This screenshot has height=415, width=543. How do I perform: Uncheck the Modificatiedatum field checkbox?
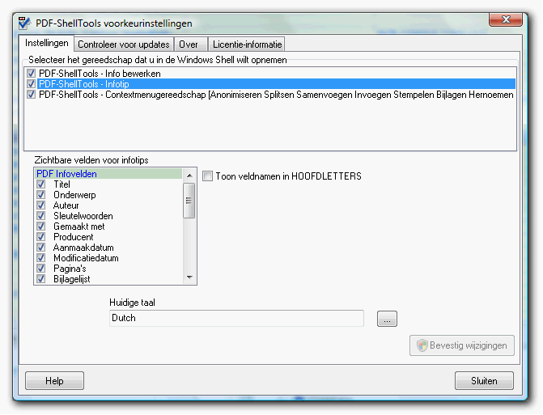pyautogui.click(x=40, y=258)
